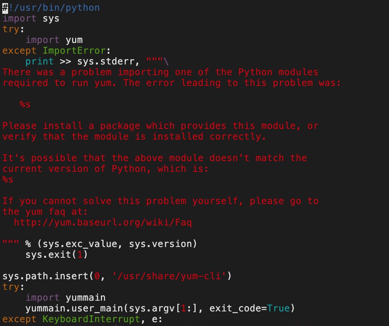Screen dimensions: 389x326
Task: Click 'import yummain' line
Action: [66, 298]
